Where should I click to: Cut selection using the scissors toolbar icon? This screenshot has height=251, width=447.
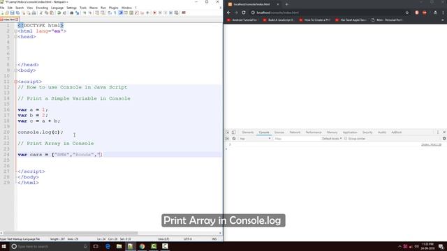coord(41,13)
